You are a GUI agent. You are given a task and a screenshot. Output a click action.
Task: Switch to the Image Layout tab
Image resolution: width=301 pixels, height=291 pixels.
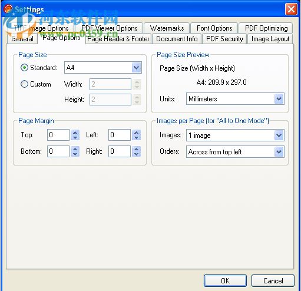click(270, 39)
